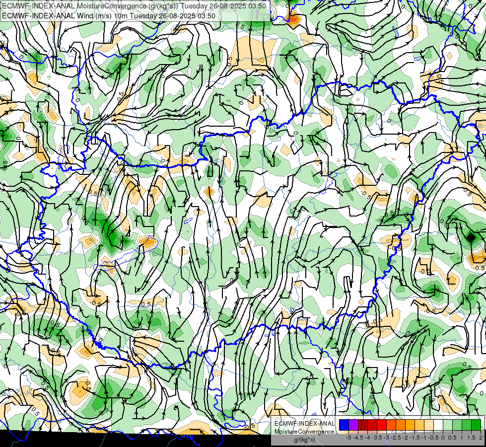Click the -4.5 tick label on legend scale
486x447 pixels.
358,438
